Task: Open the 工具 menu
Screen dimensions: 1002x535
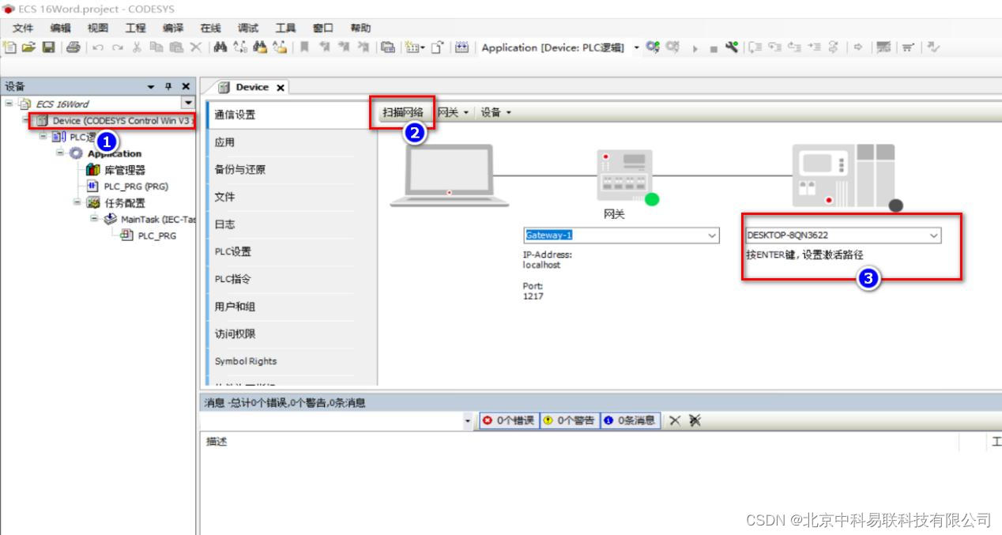Action: [x=285, y=28]
